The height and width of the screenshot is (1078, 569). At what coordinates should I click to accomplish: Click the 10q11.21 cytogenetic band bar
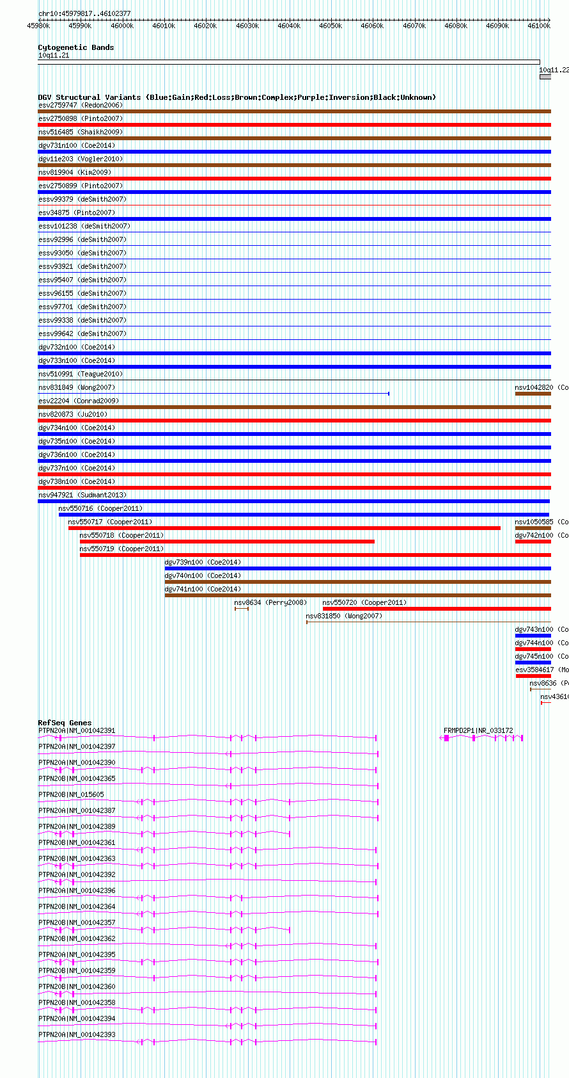(289, 62)
